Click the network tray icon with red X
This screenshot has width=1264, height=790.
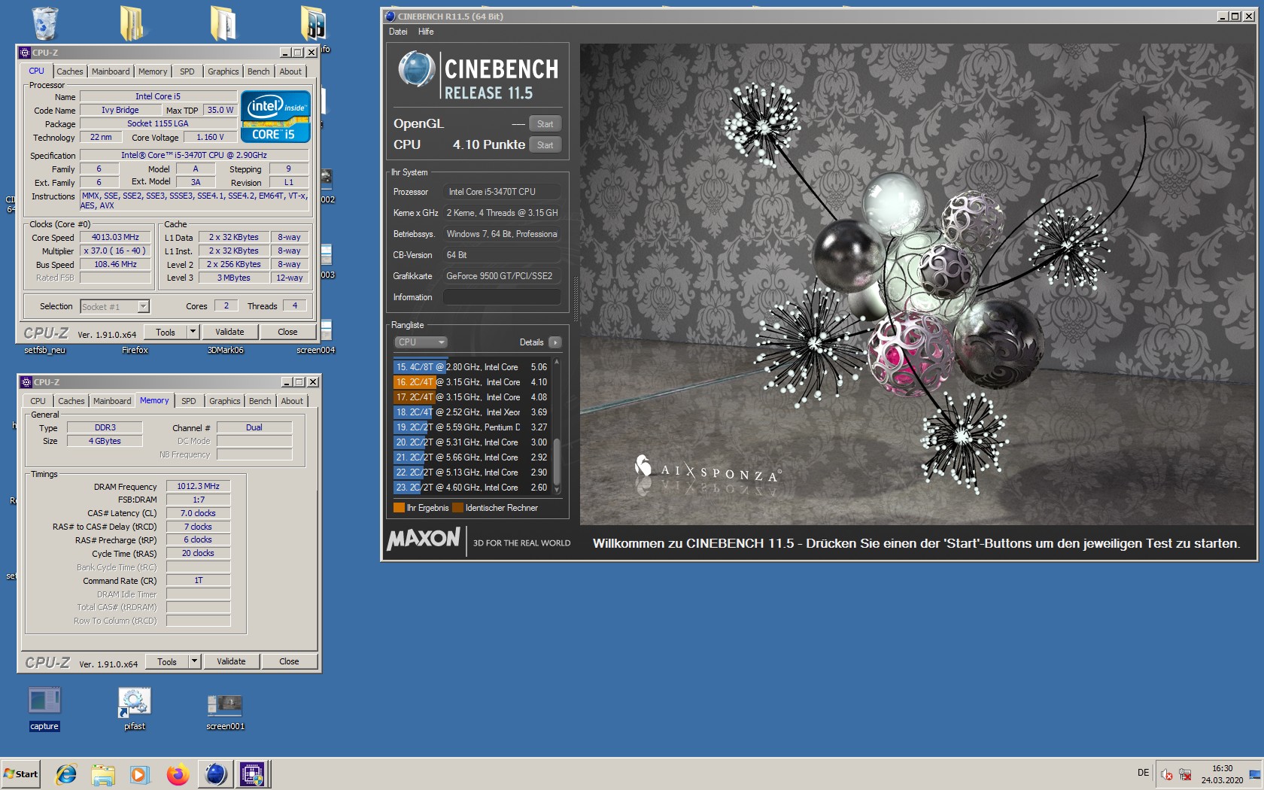point(1185,774)
